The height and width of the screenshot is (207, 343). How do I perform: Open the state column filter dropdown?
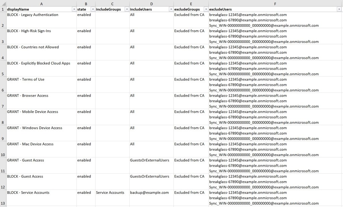[x=93, y=9]
